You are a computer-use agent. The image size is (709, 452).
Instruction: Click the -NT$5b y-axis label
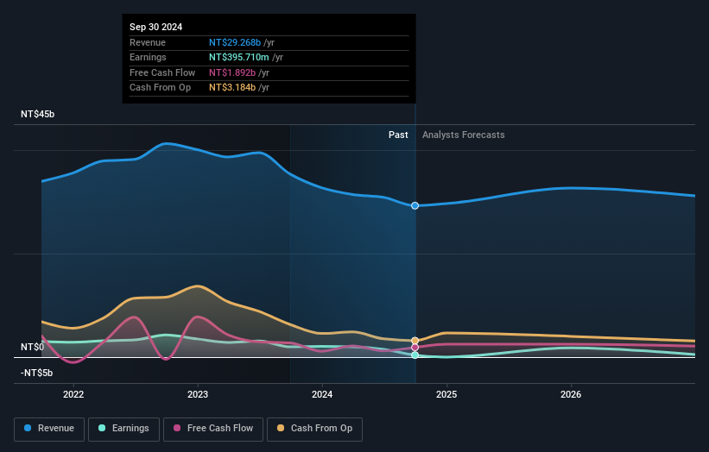point(36,373)
